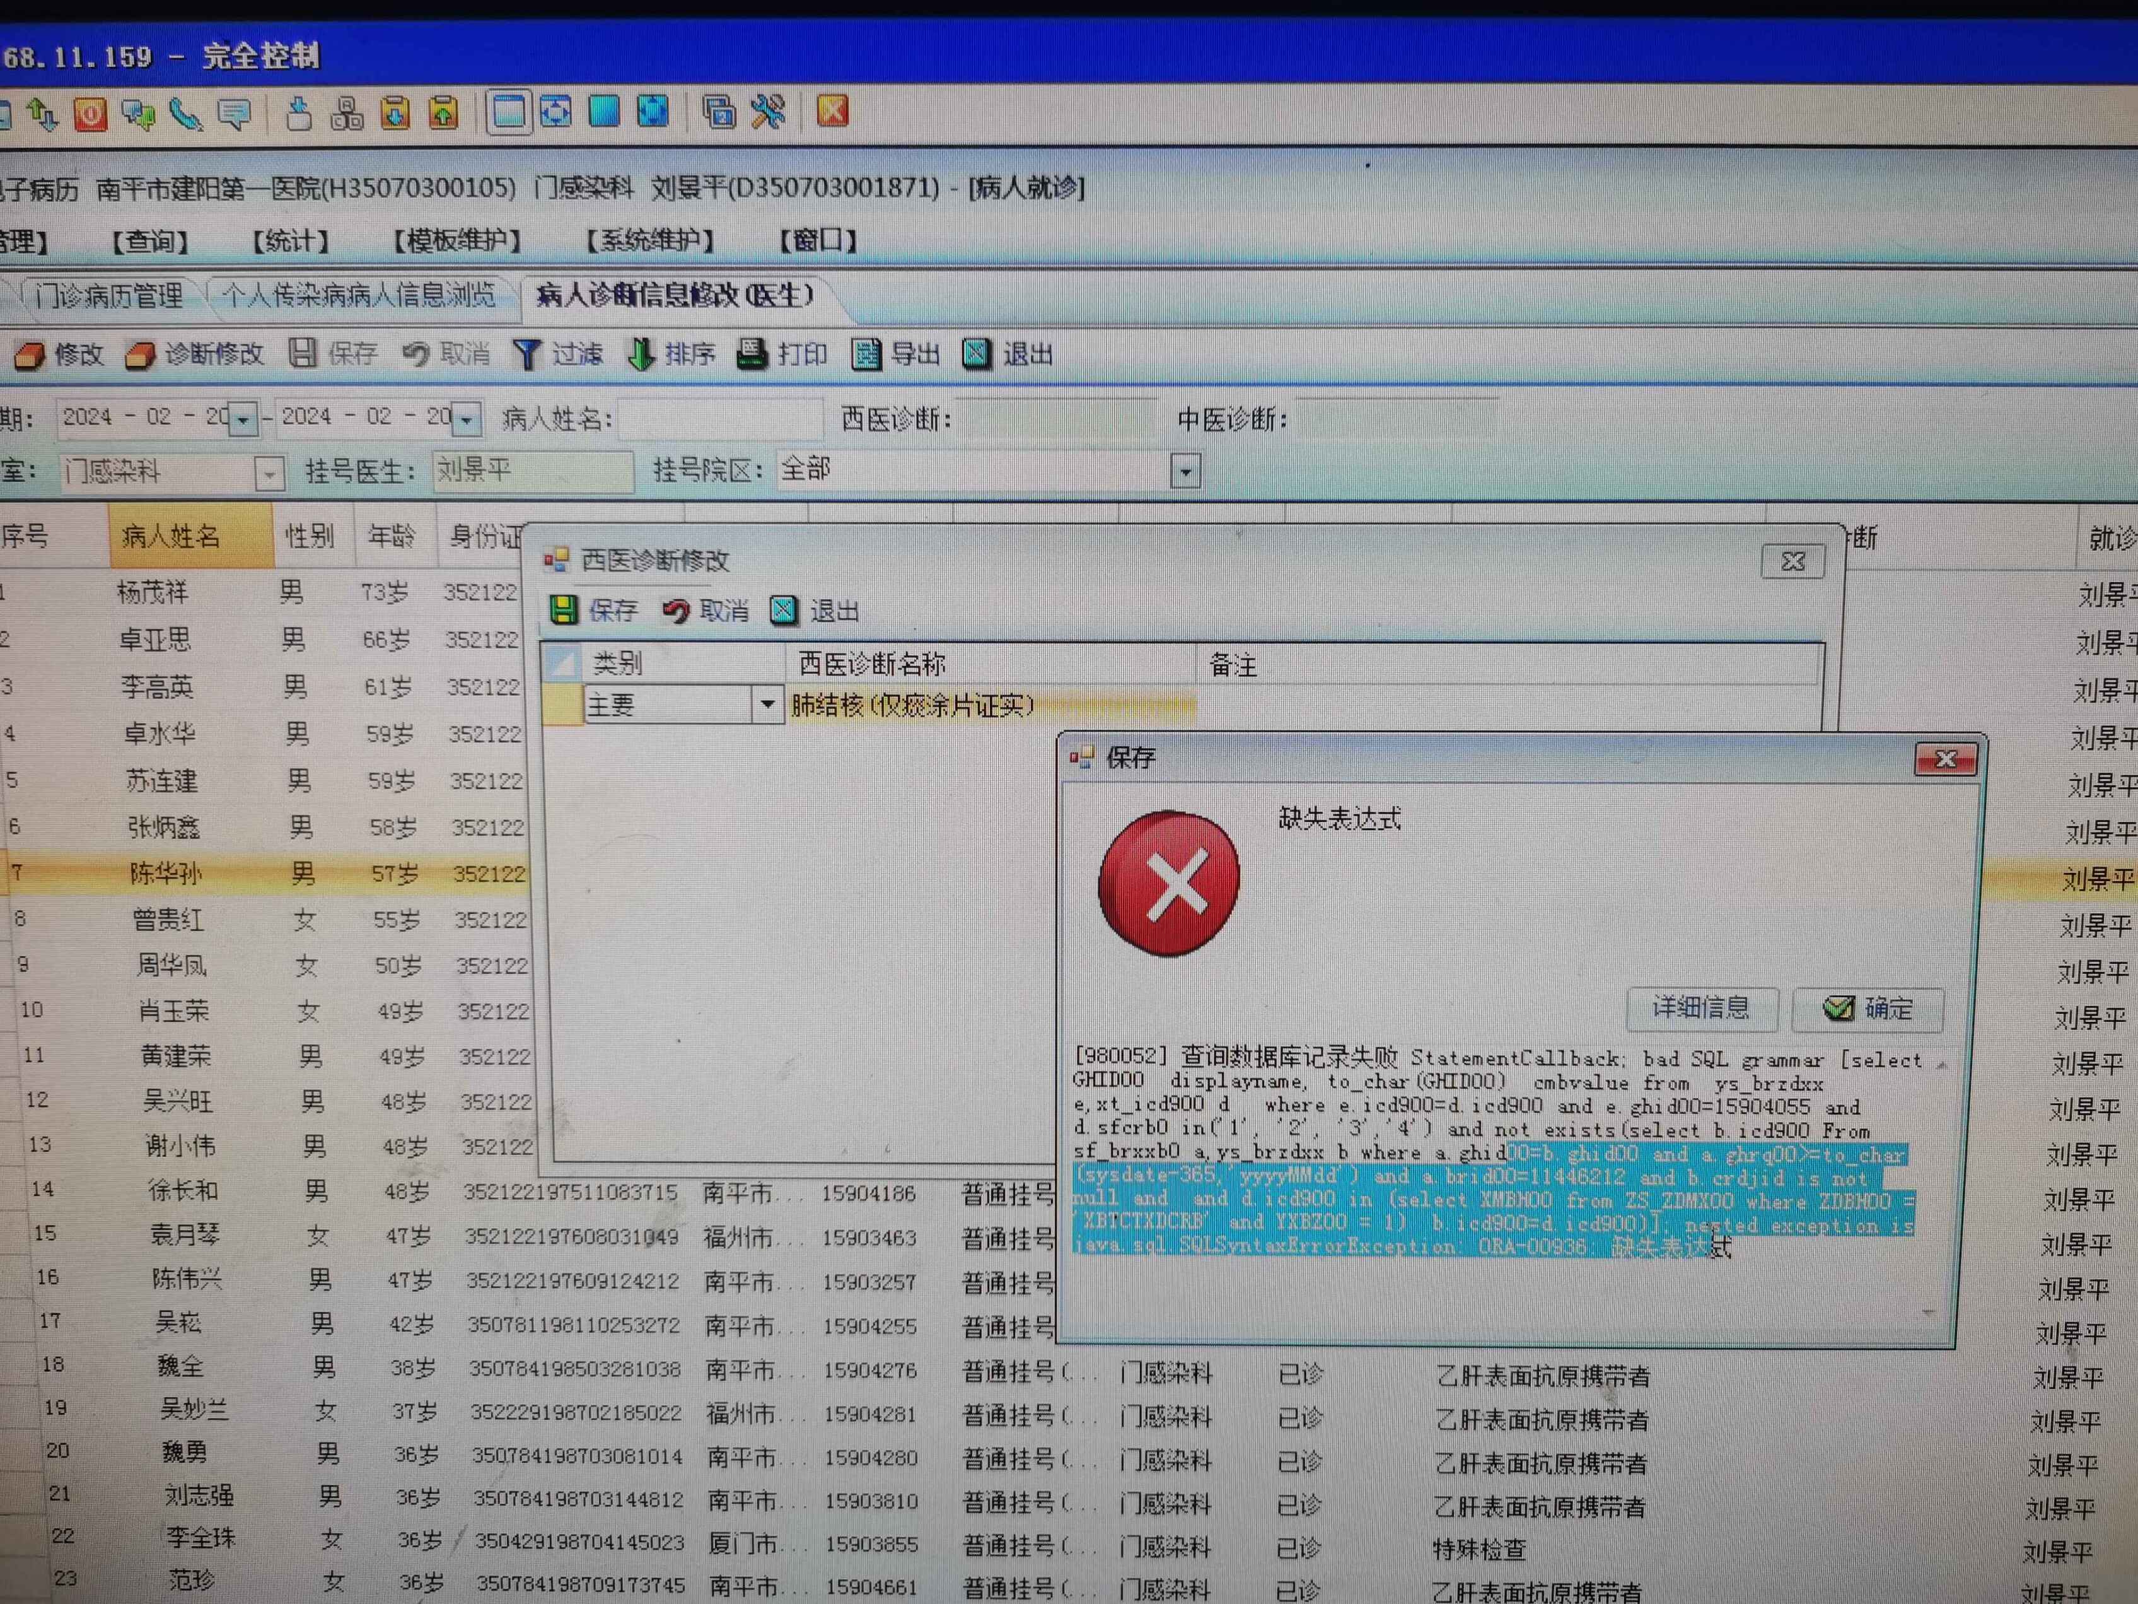The width and height of the screenshot is (2138, 1604).
Task: Click the 过滤 filter funnel icon
Action: coord(528,355)
